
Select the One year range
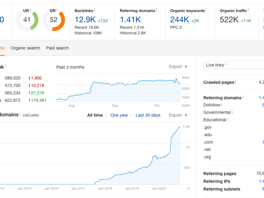coord(119,115)
